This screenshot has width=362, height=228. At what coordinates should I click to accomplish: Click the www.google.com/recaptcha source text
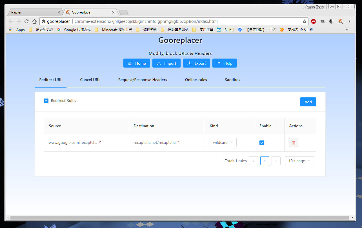click(x=73, y=142)
